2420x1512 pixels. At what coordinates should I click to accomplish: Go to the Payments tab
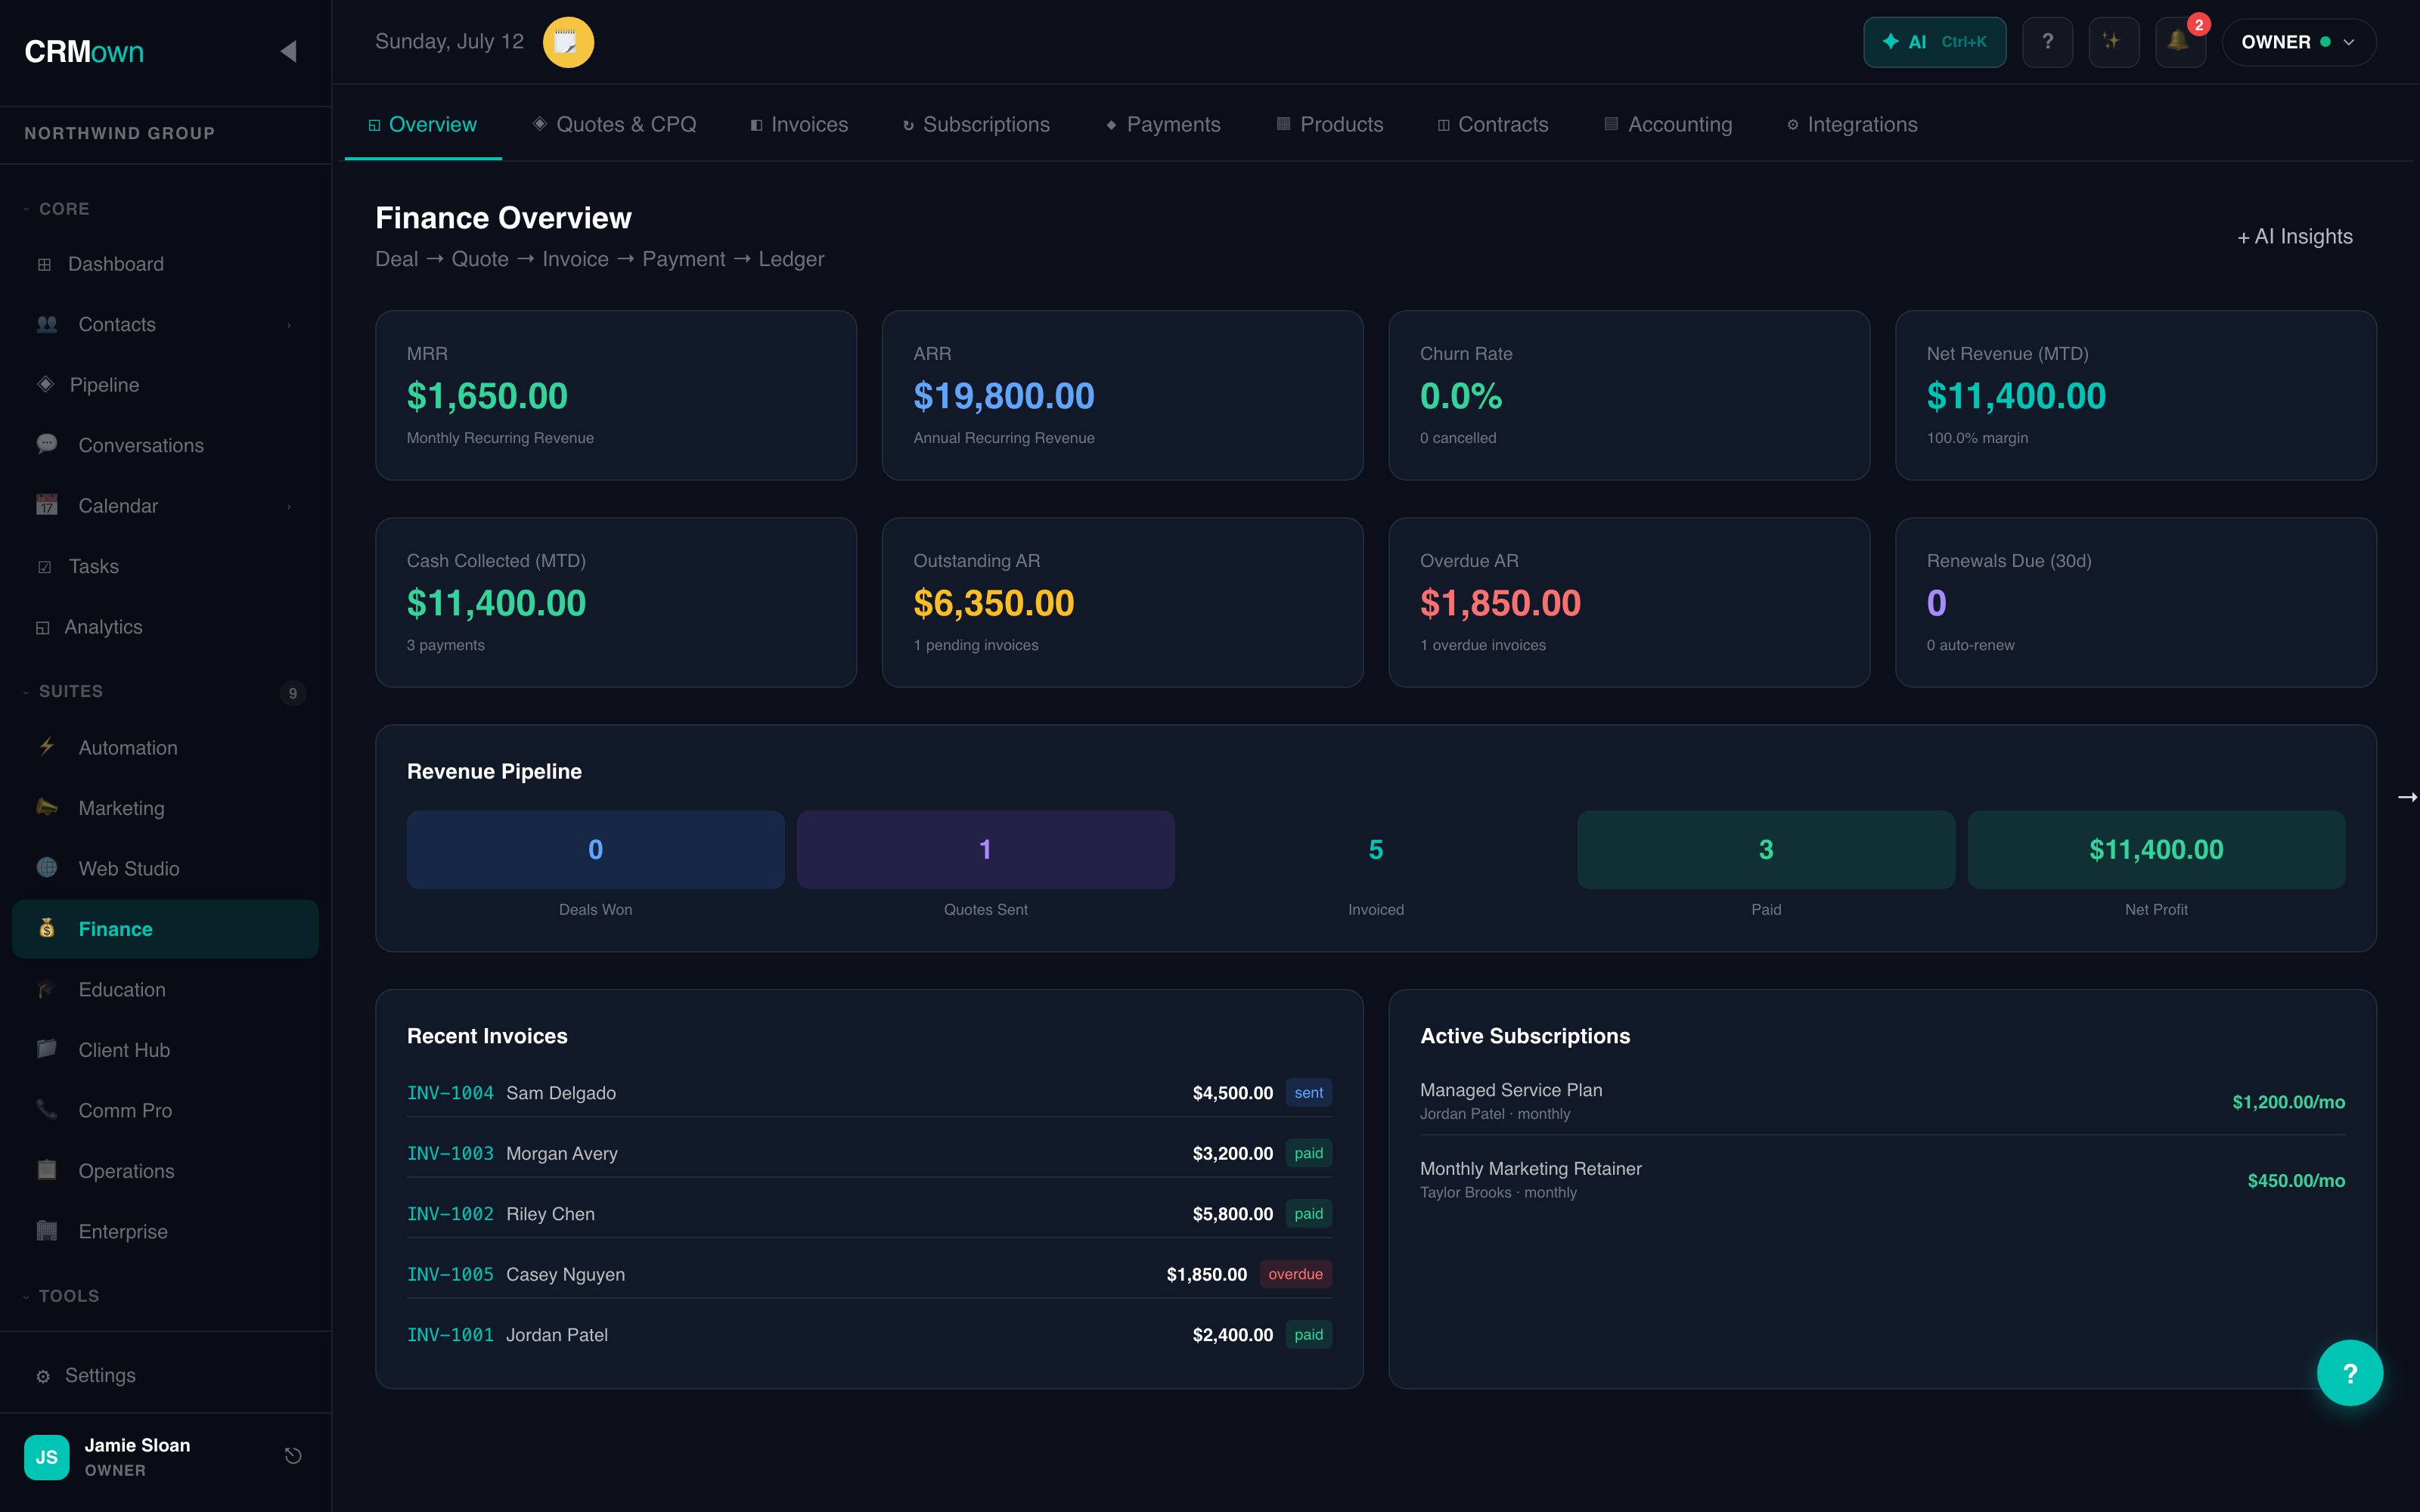[1163, 124]
